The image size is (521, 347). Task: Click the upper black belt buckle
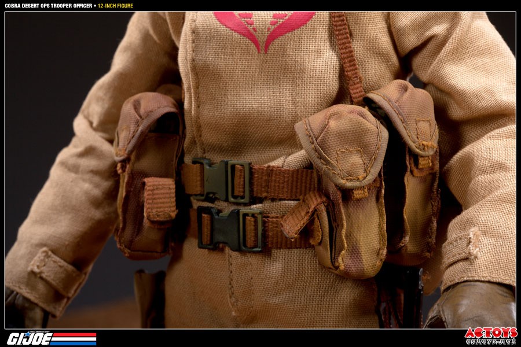point(222,181)
